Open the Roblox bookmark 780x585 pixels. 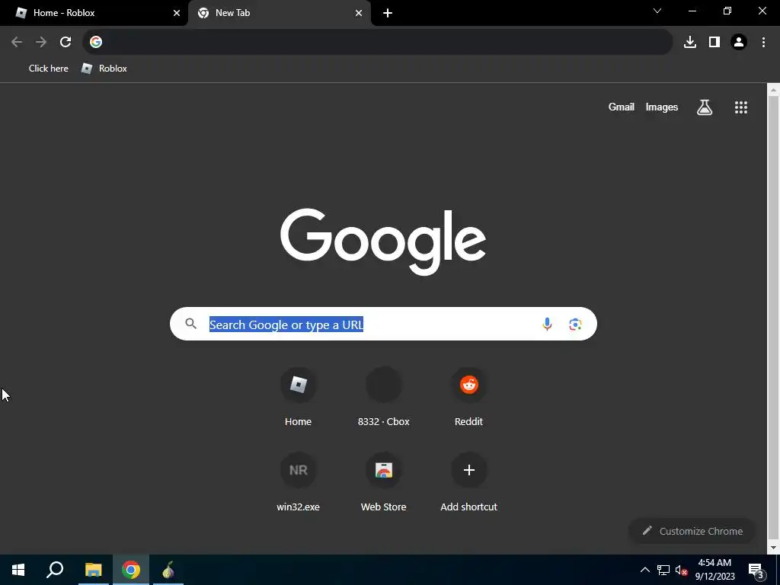click(x=104, y=68)
